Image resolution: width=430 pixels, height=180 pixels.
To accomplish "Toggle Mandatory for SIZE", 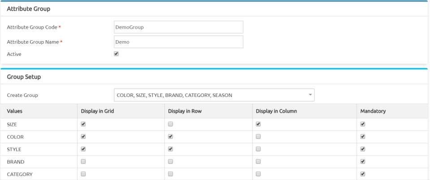I will [363, 124].
